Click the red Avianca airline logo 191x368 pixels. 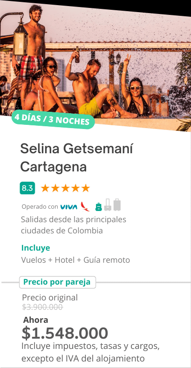pos(85,206)
